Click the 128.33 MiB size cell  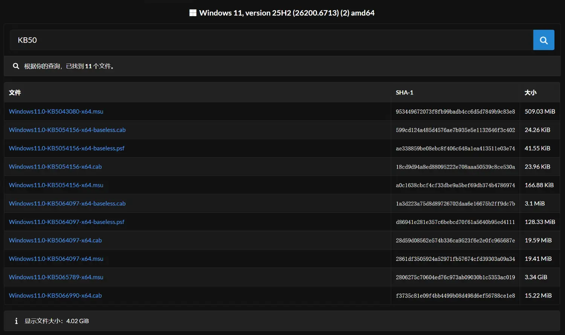click(540, 222)
